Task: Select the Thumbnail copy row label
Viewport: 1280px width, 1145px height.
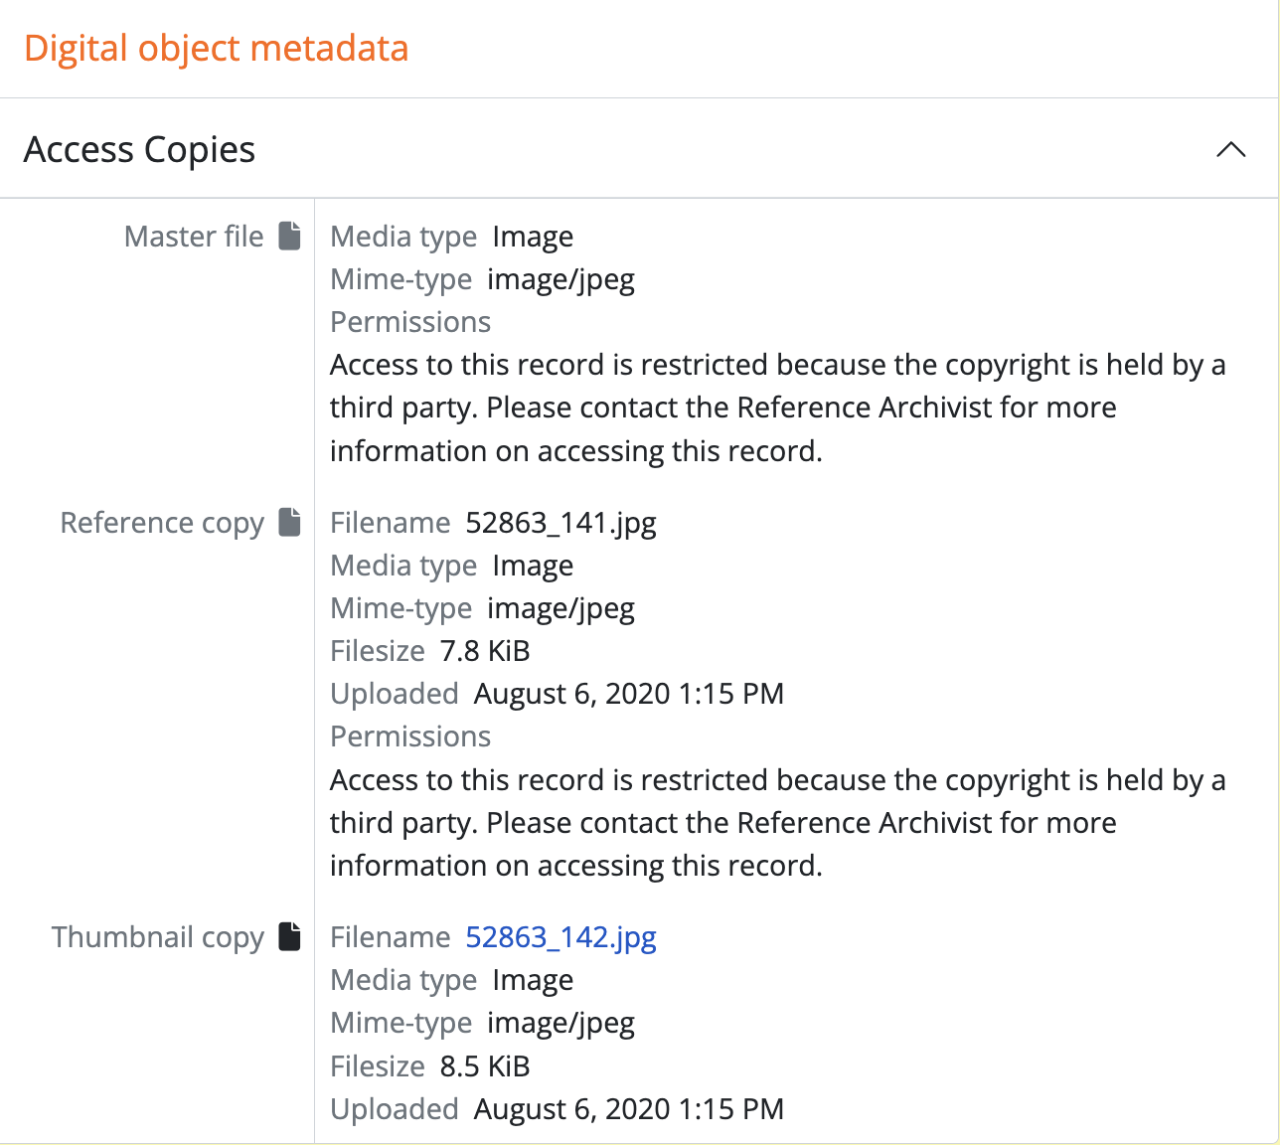Action: pos(158,937)
